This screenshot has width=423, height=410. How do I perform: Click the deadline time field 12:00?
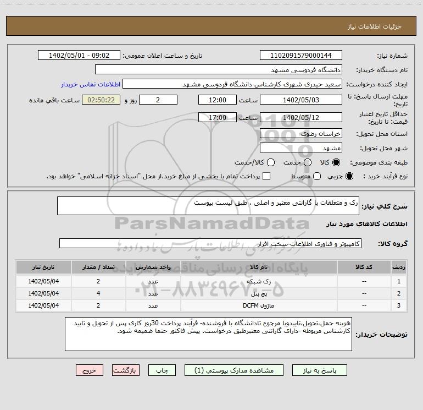pyautogui.click(x=218, y=100)
